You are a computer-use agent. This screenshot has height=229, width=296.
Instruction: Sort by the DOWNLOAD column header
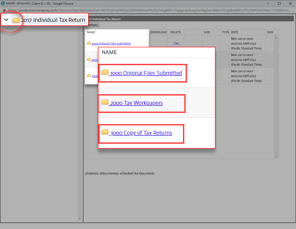[158, 32]
